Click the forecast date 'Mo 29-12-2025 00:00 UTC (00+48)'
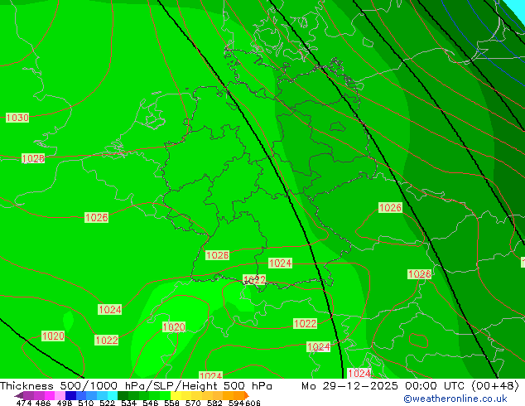This screenshot has height=406, width=525. pos(410,386)
